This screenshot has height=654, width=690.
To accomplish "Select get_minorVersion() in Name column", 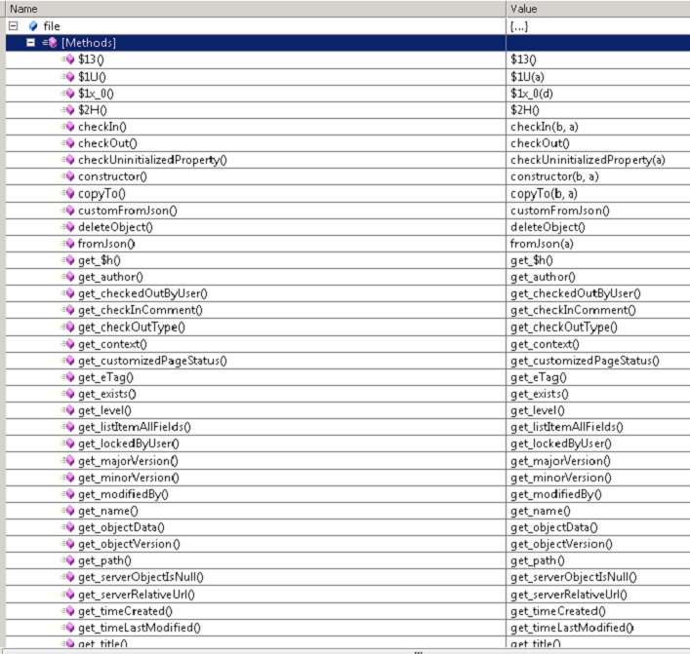I will (x=129, y=478).
